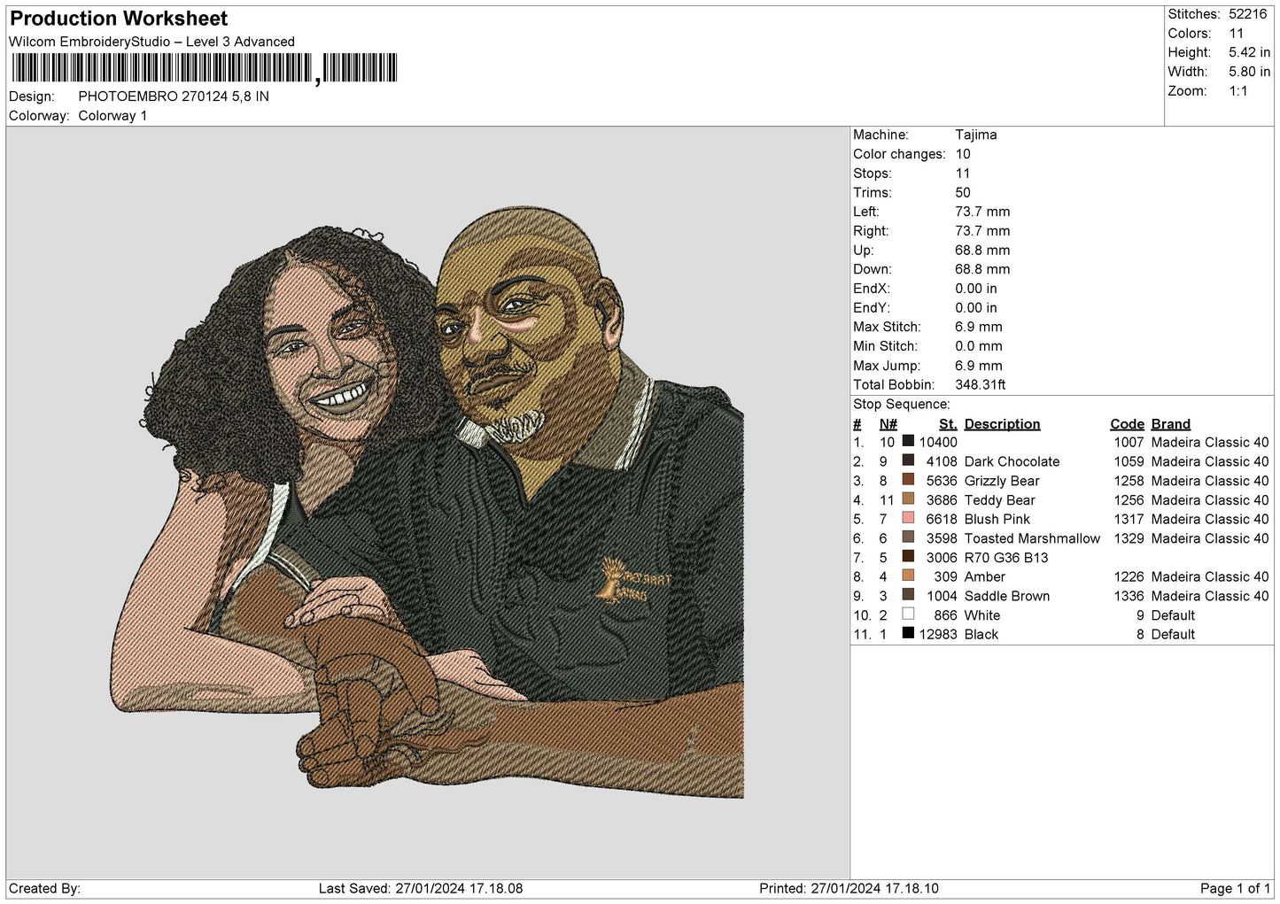Select the Toasted Marshmallow color swatch
This screenshot has height=904, width=1280.
click(x=908, y=537)
